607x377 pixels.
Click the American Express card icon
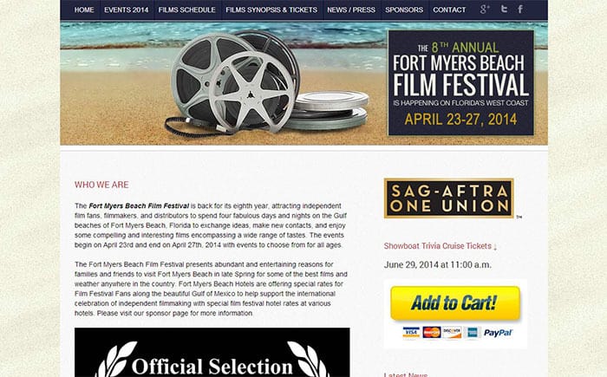click(473, 333)
